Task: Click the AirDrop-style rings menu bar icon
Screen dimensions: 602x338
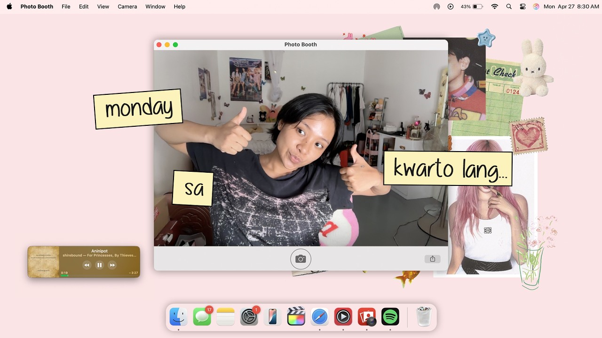Action: click(437, 7)
